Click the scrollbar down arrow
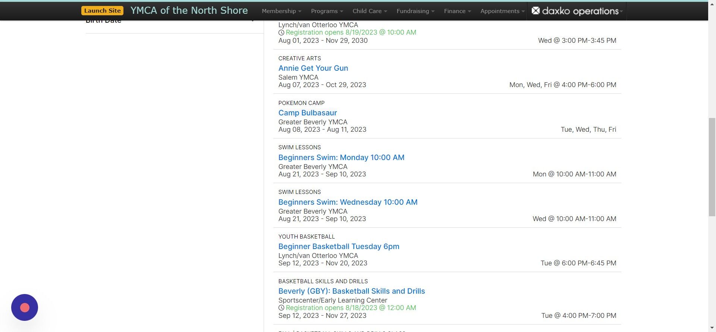 click(712, 328)
